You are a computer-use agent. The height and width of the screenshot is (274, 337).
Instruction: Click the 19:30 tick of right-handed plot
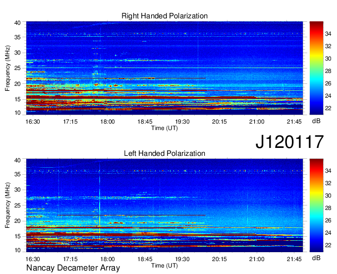(x=182, y=122)
